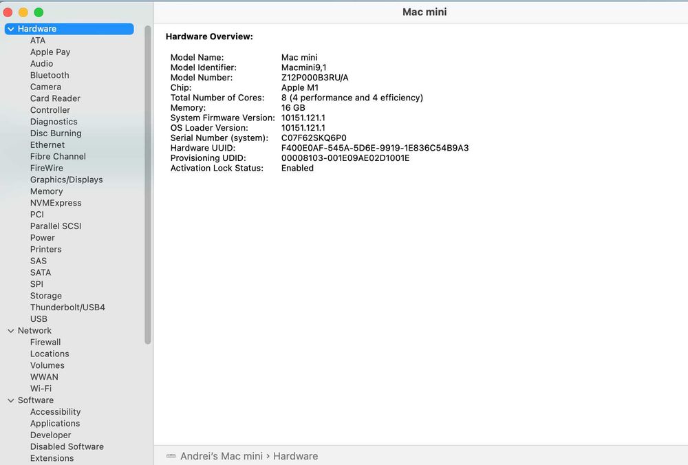Show Ethernet hardware details
The image size is (688, 465).
[47, 144]
